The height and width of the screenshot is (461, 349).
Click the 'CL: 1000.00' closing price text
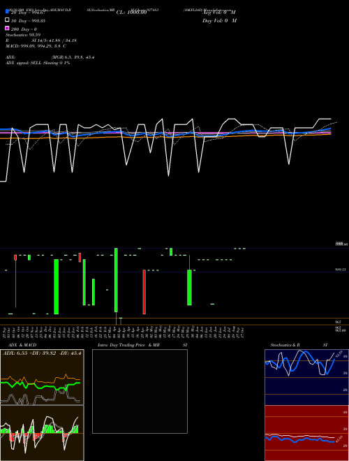click(131, 13)
